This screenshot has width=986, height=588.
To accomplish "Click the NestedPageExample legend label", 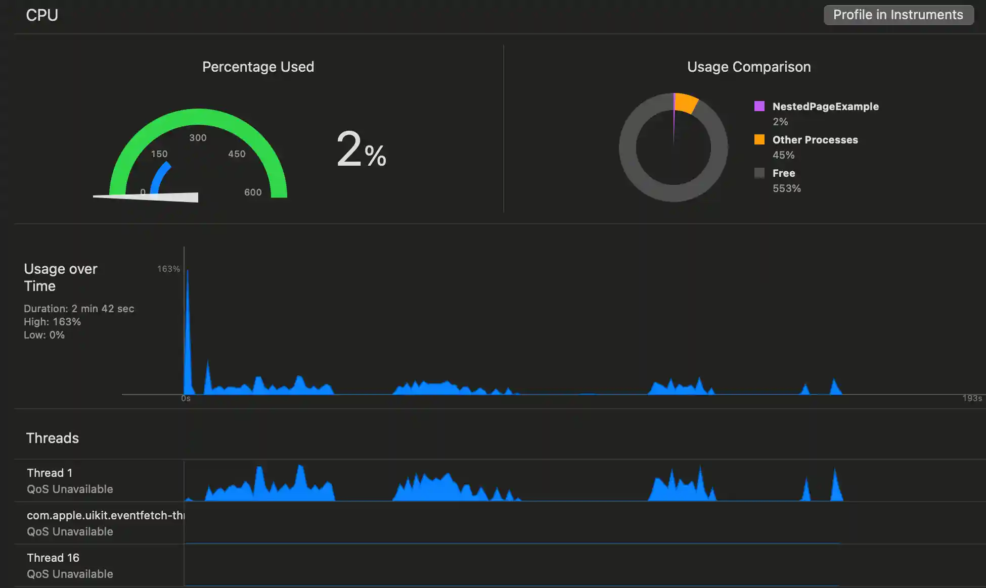I will pos(825,107).
